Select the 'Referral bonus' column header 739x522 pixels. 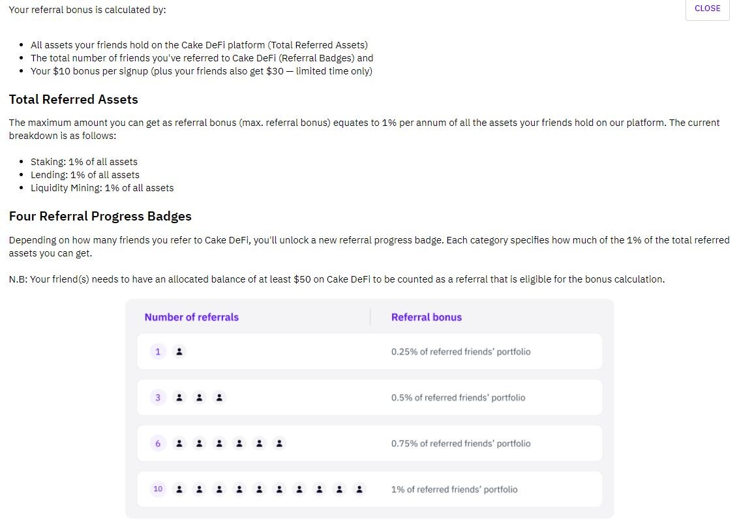pyautogui.click(x=427, y=317)
